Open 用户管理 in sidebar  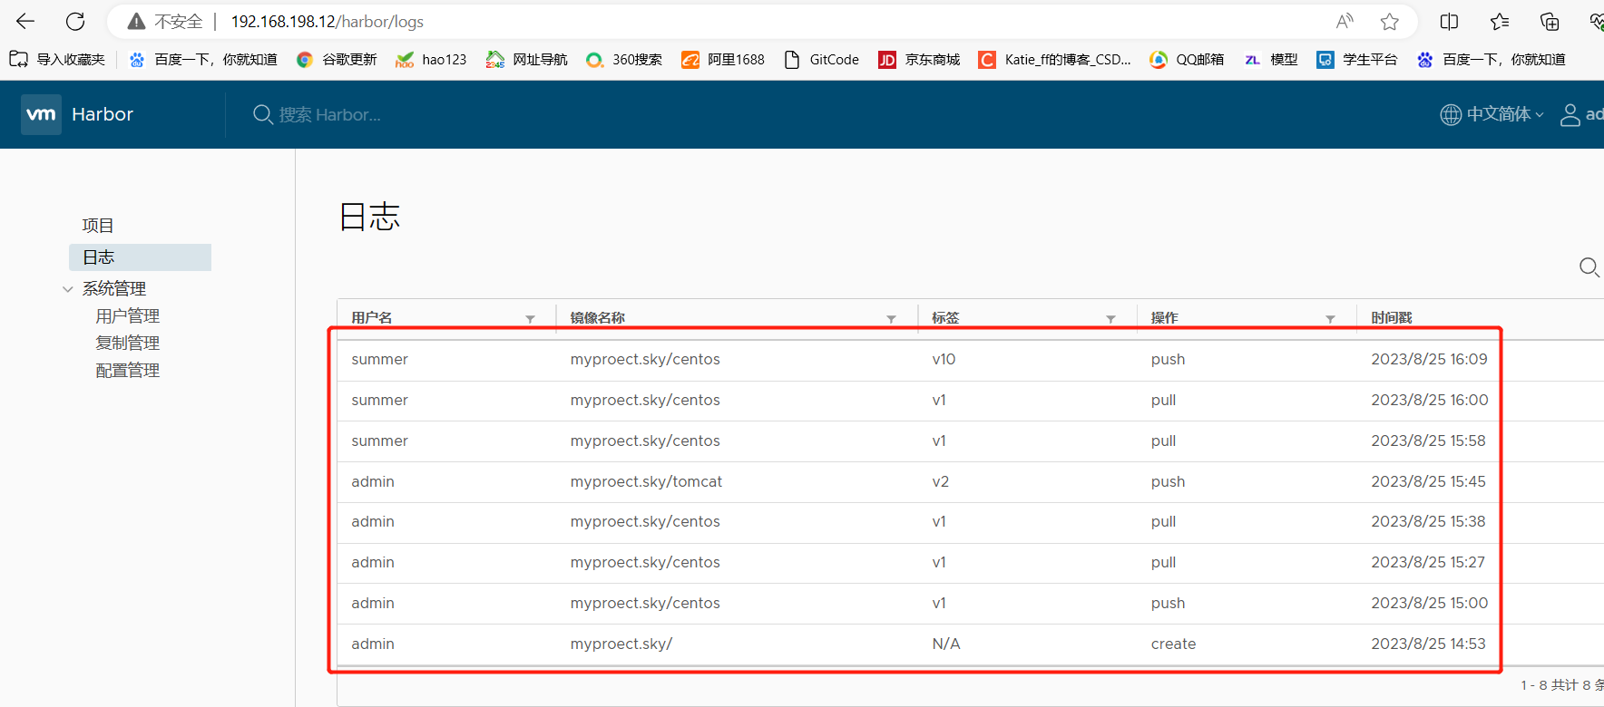tap(128, 316)
